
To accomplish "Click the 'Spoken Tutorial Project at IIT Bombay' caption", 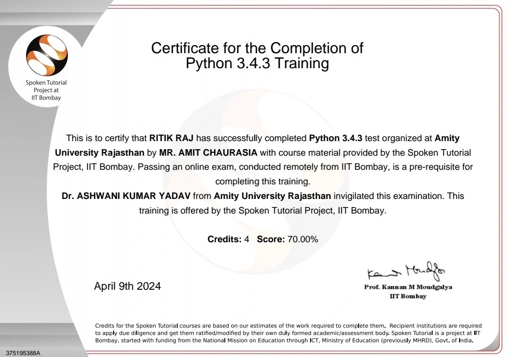I will tap(46, 90).
